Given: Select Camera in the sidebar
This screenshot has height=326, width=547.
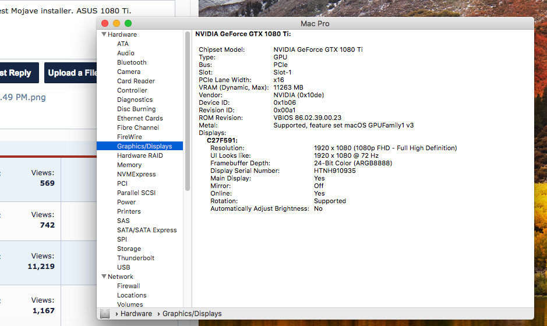Looking at the screenshot, I should pos(129,72).
